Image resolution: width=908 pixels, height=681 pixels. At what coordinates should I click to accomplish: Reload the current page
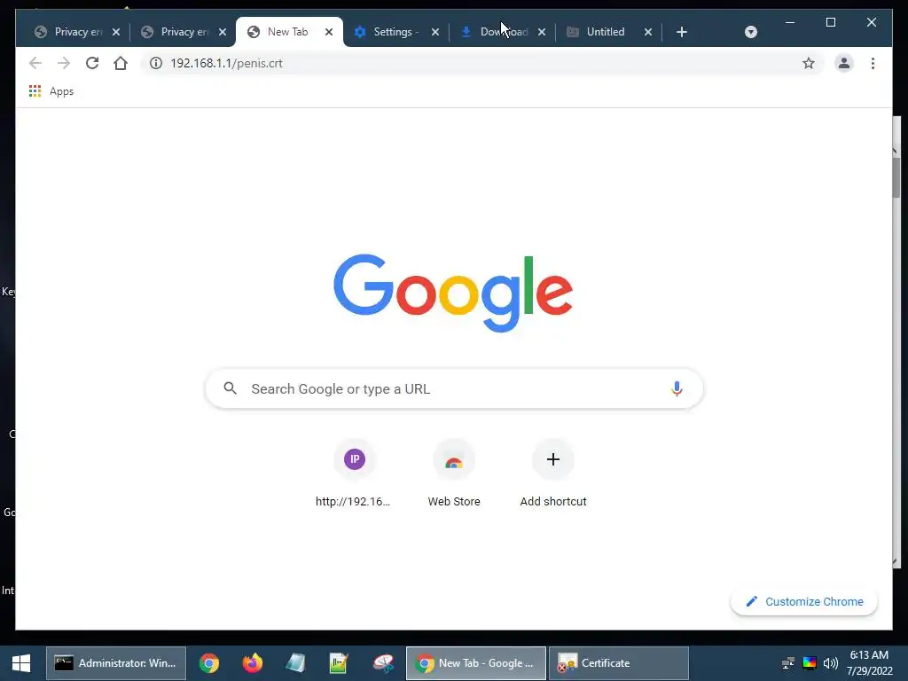pos(92,63)
